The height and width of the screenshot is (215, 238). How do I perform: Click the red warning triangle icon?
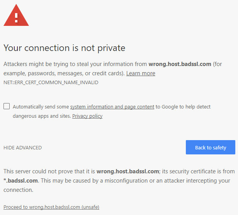click(x=16, y=15)
